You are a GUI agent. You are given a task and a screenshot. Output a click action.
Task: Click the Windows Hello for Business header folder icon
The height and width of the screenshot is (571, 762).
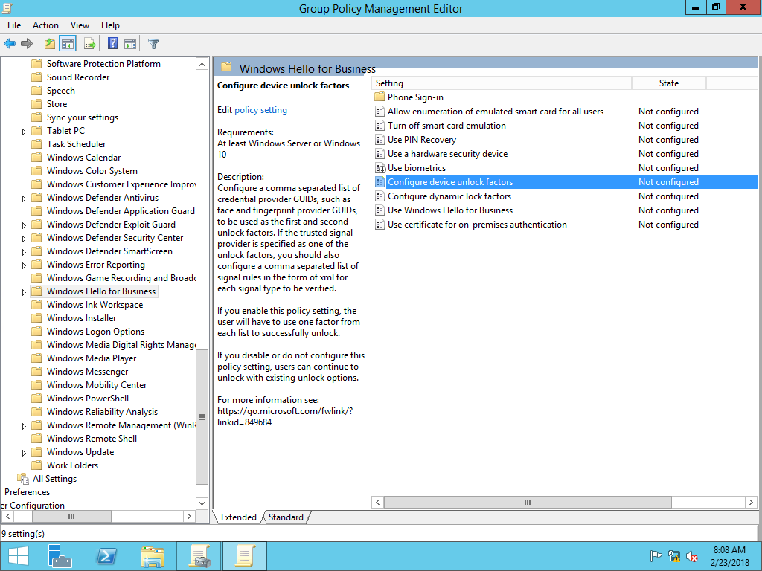tap(226, 67)
